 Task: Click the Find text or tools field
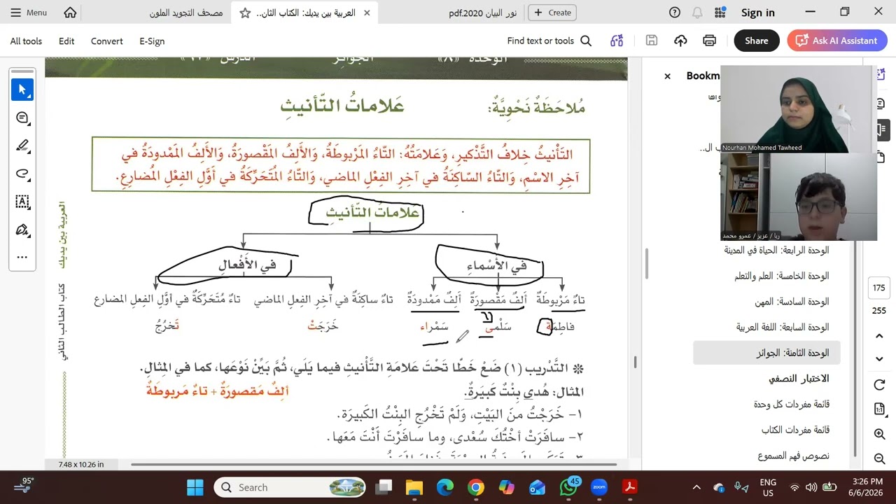(x=540, y=41)
